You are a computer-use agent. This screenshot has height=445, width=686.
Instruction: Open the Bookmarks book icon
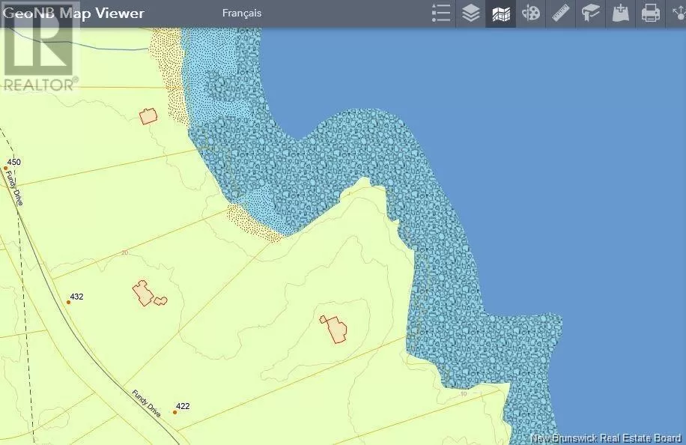pyautogui.click(x=591, y=13)
